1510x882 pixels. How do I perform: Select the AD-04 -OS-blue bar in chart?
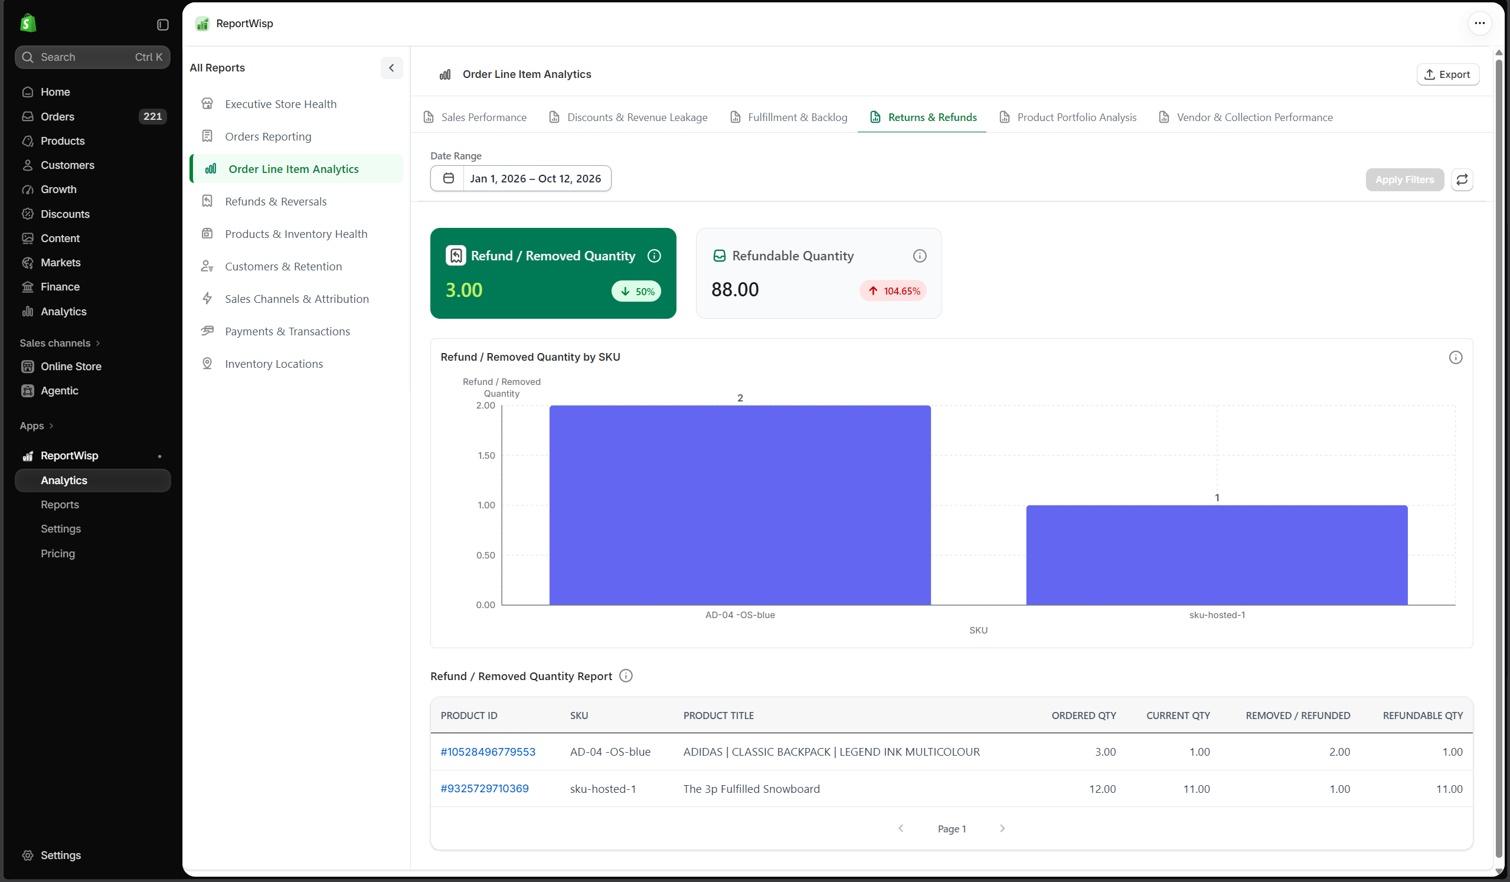[740, 505]
